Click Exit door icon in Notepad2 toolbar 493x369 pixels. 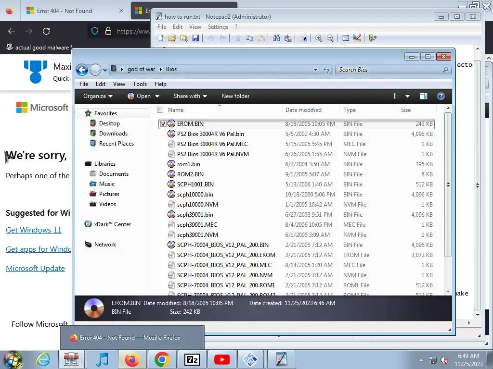point(373,38)
